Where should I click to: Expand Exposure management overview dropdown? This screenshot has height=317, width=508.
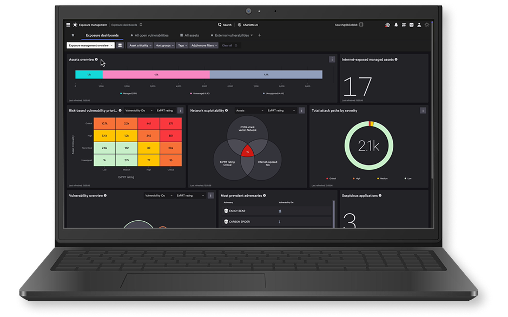pos(90,45)
